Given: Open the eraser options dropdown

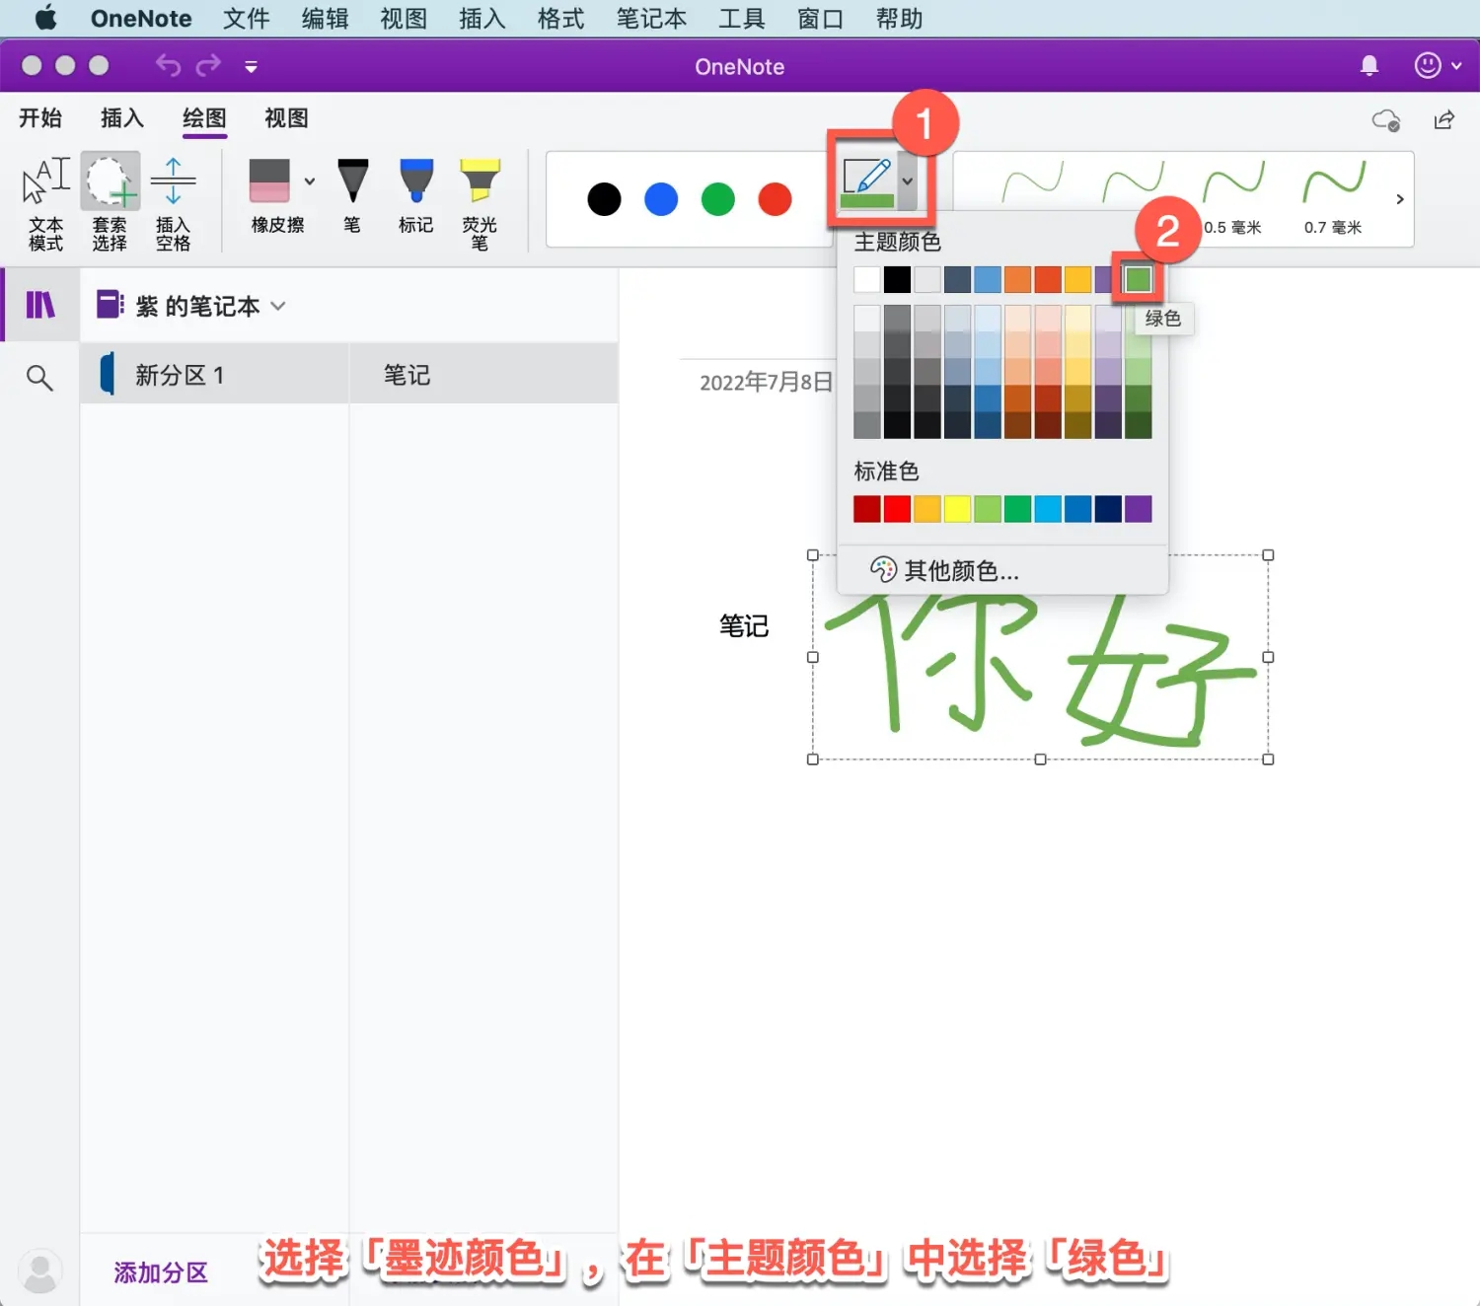Looking at the screenshot, I should click(309, 181).
